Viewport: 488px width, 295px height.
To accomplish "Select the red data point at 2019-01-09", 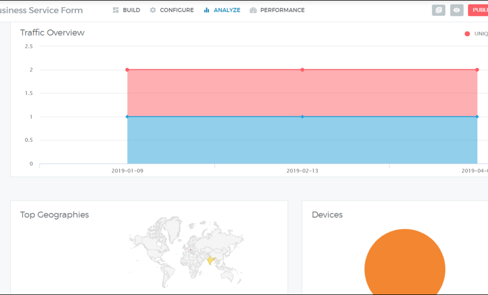I will [x=127, y=70].
